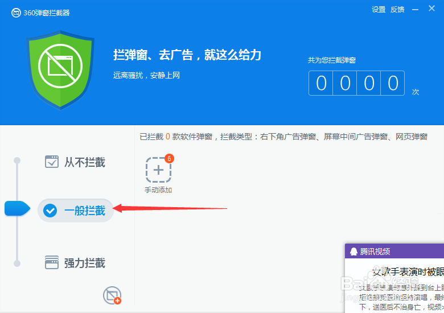444x313 pixels.
Task: Open the 反馈 feedback link
Action: tap(397, 10)
